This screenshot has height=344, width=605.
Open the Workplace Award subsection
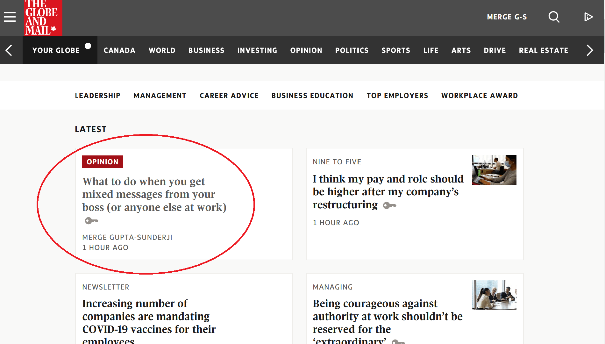click(x=480, y=96)
